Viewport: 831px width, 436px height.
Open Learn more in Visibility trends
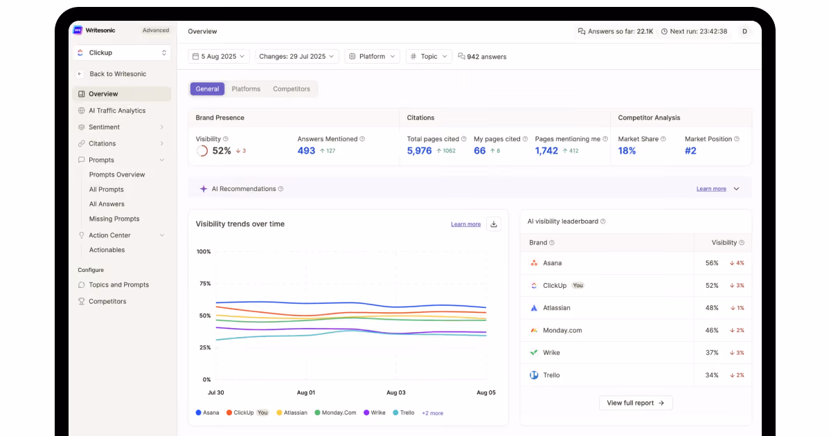[465, 224]
